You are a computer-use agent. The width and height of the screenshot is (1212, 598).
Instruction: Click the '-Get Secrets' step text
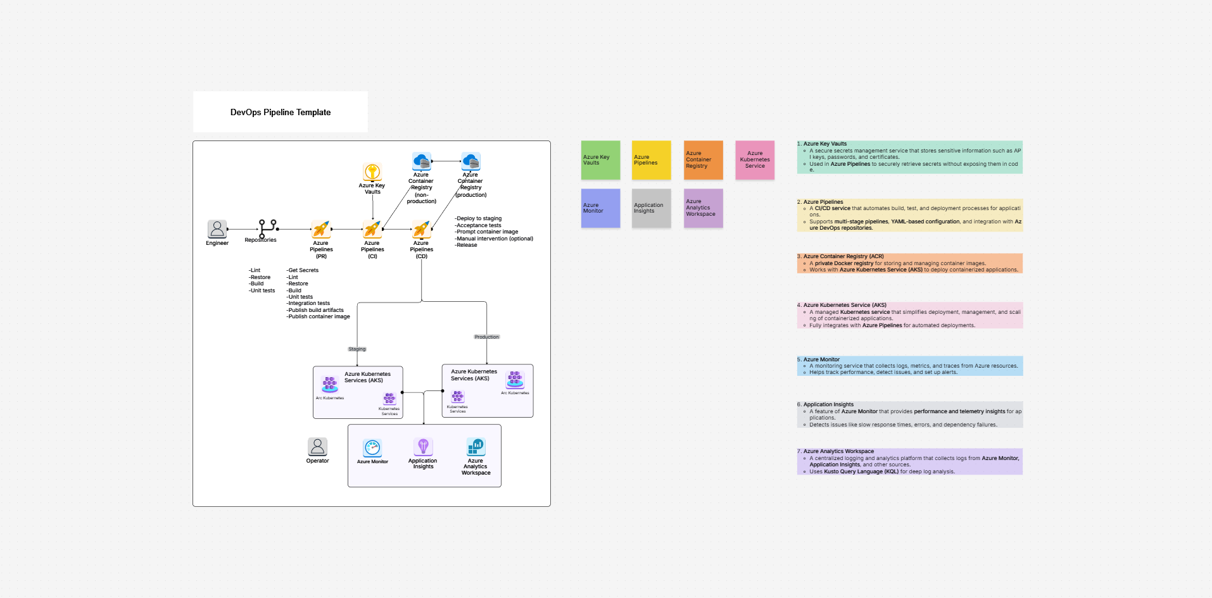click(x=303, y=270)
